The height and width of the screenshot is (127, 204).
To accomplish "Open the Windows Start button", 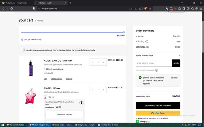I will (3, 125).
